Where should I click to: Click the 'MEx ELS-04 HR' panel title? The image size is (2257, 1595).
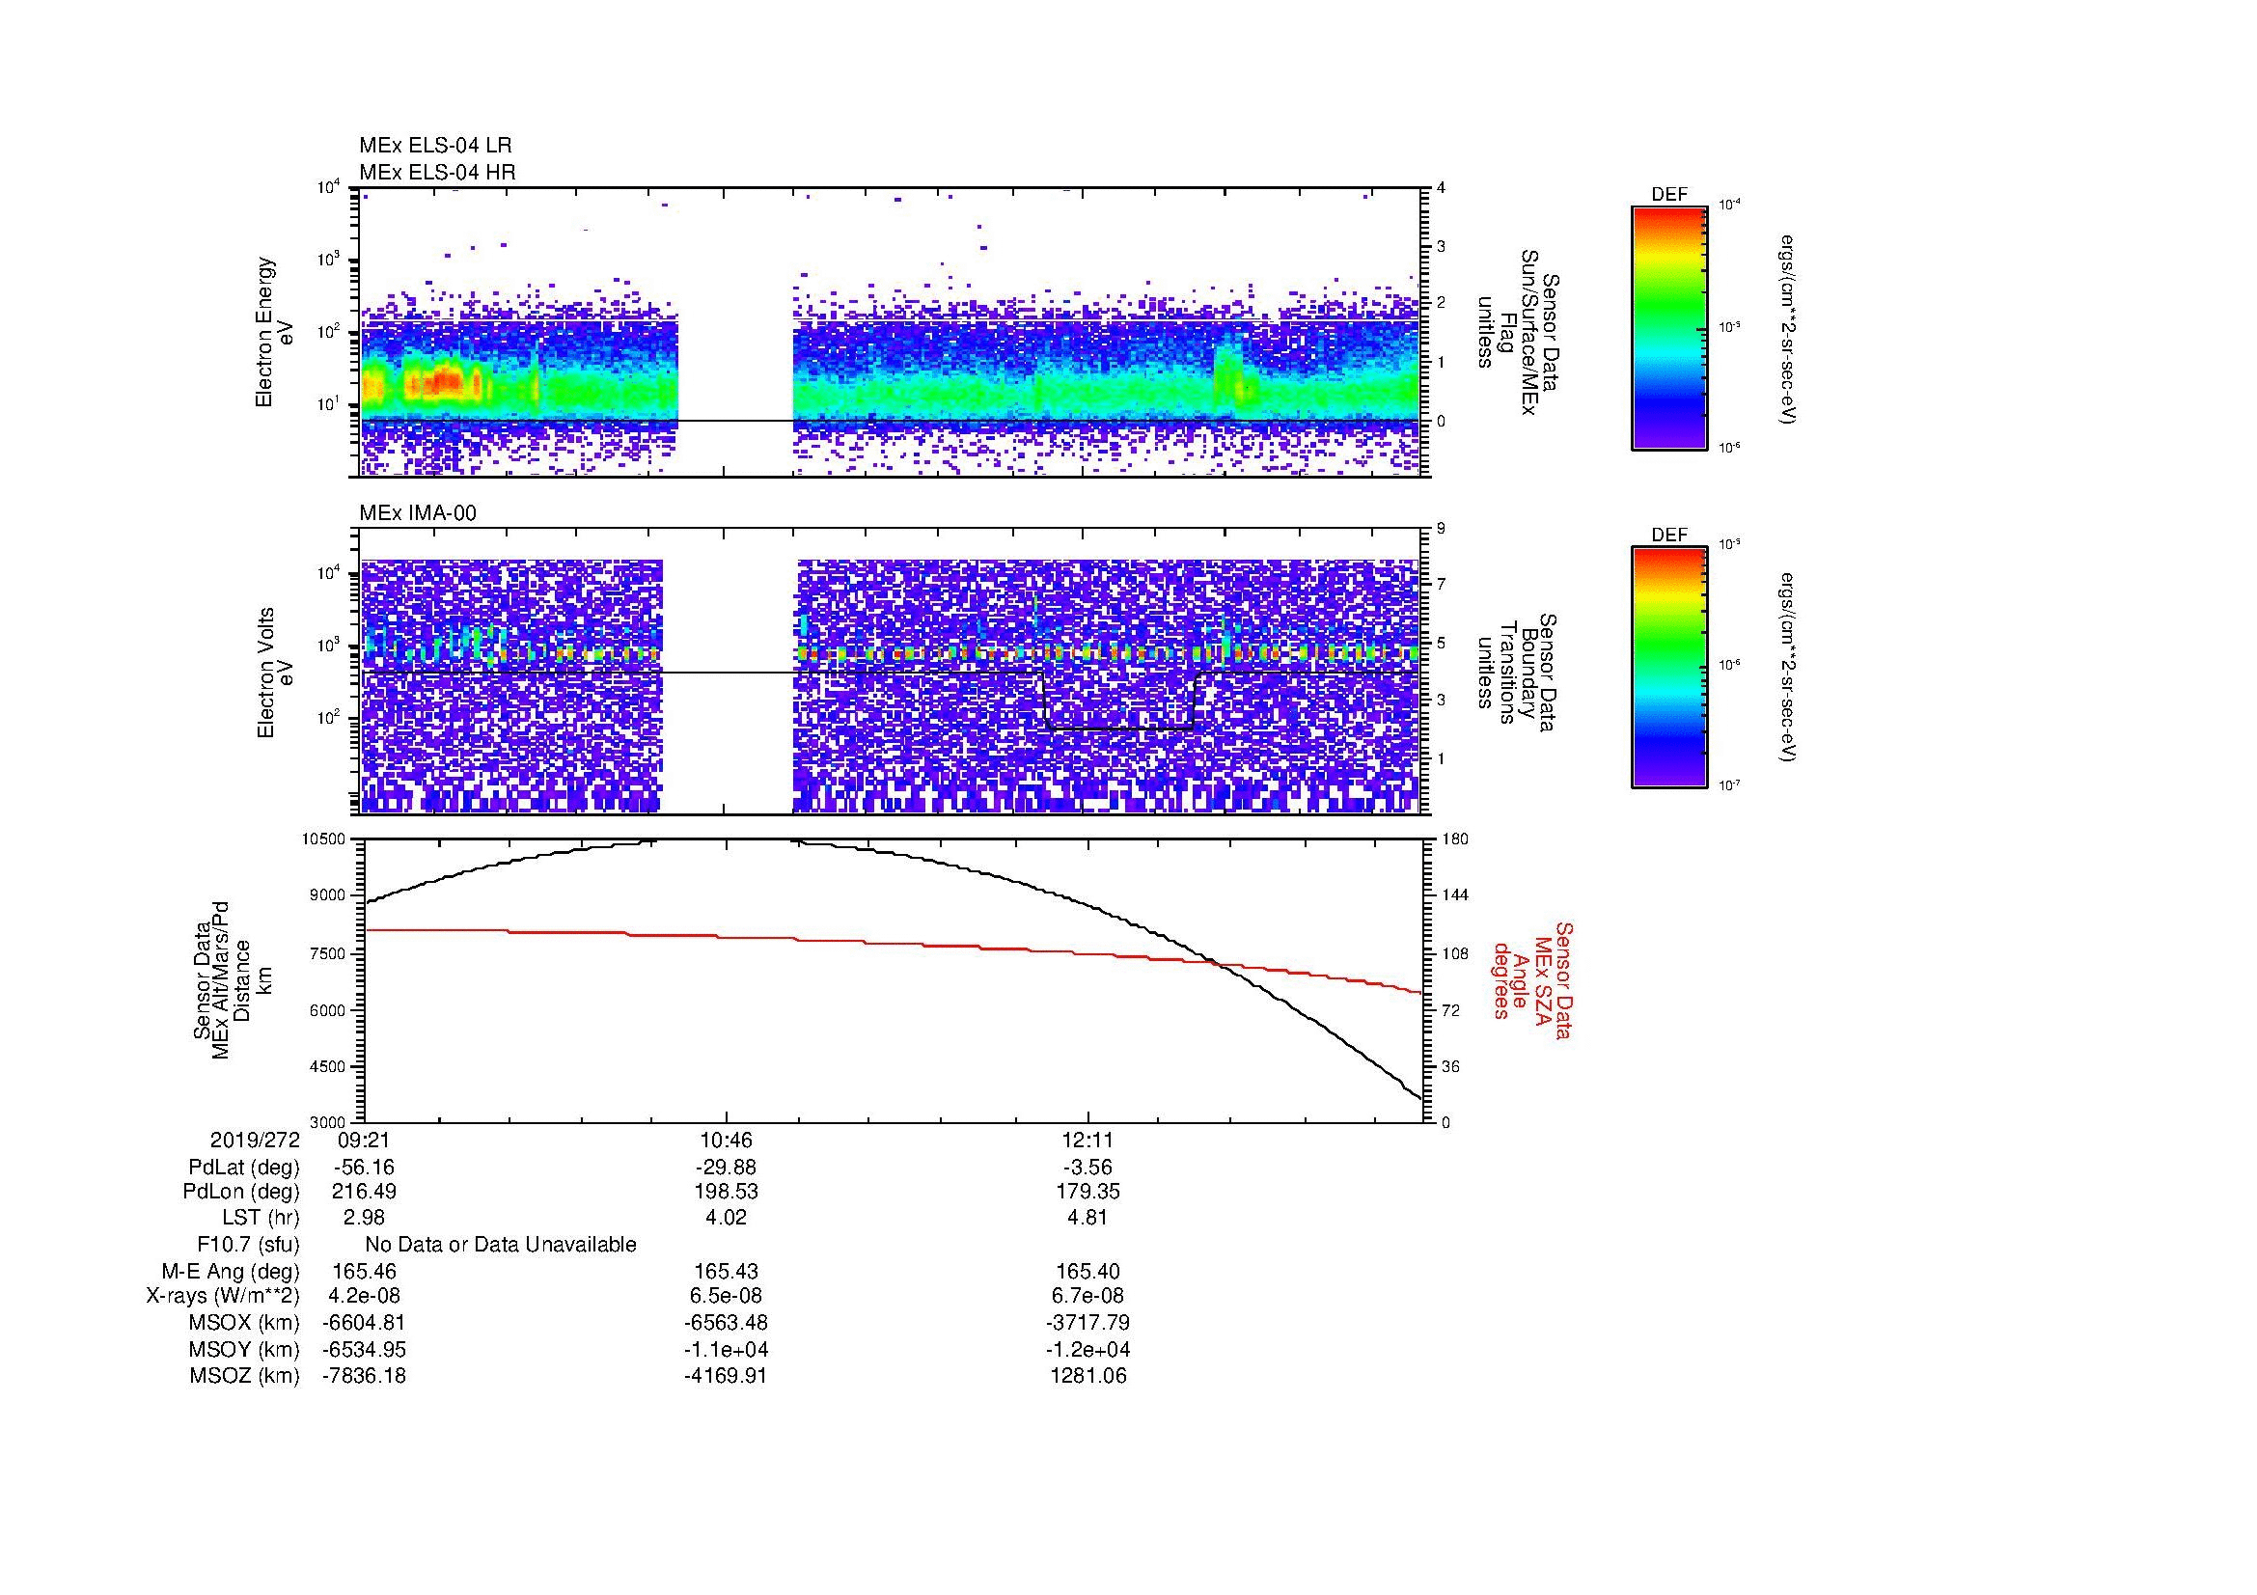[x=436, y=172]
